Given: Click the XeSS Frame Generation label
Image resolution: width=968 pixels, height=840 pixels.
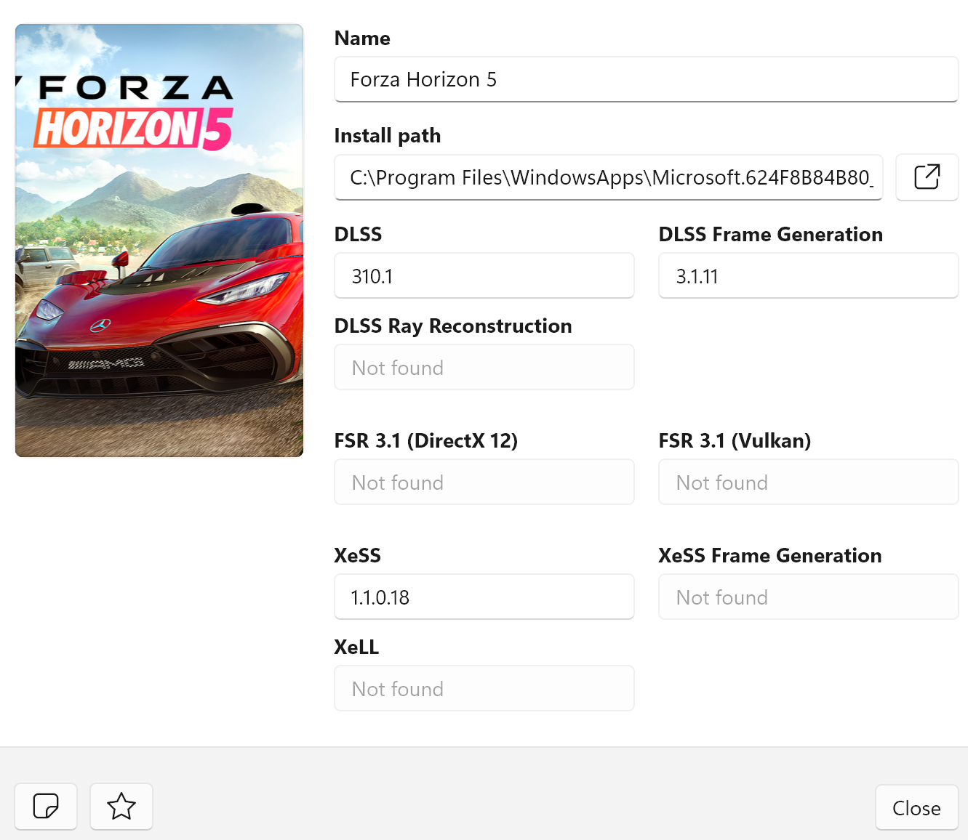Looking at the screenshot, I should [769, 555].
